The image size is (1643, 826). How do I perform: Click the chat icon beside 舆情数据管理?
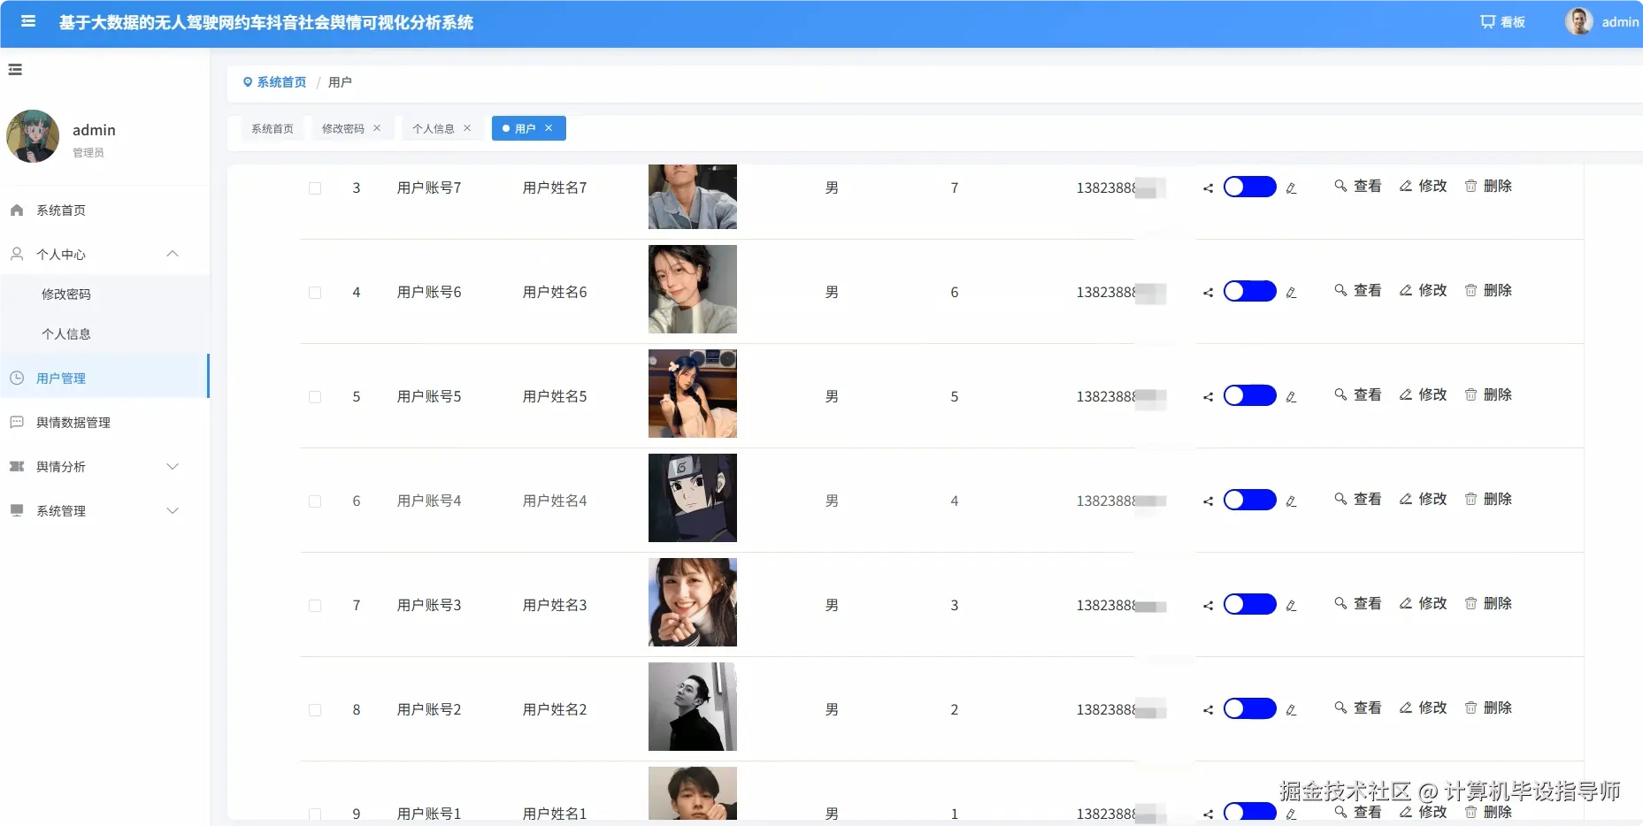[x=17, y=423]
